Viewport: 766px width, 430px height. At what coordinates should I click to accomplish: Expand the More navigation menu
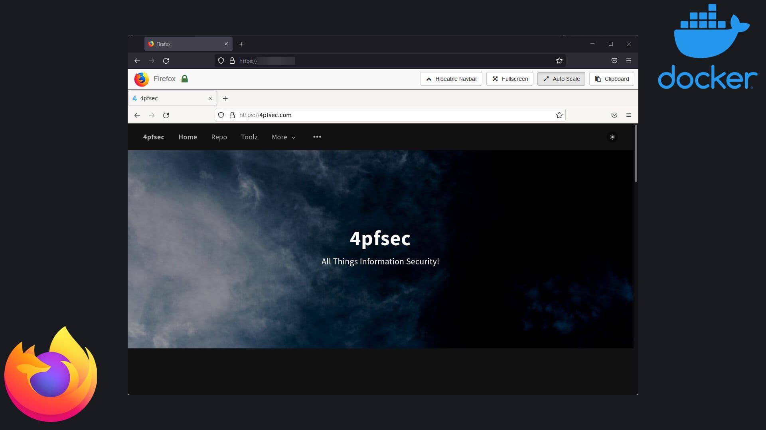pos(283,137)
